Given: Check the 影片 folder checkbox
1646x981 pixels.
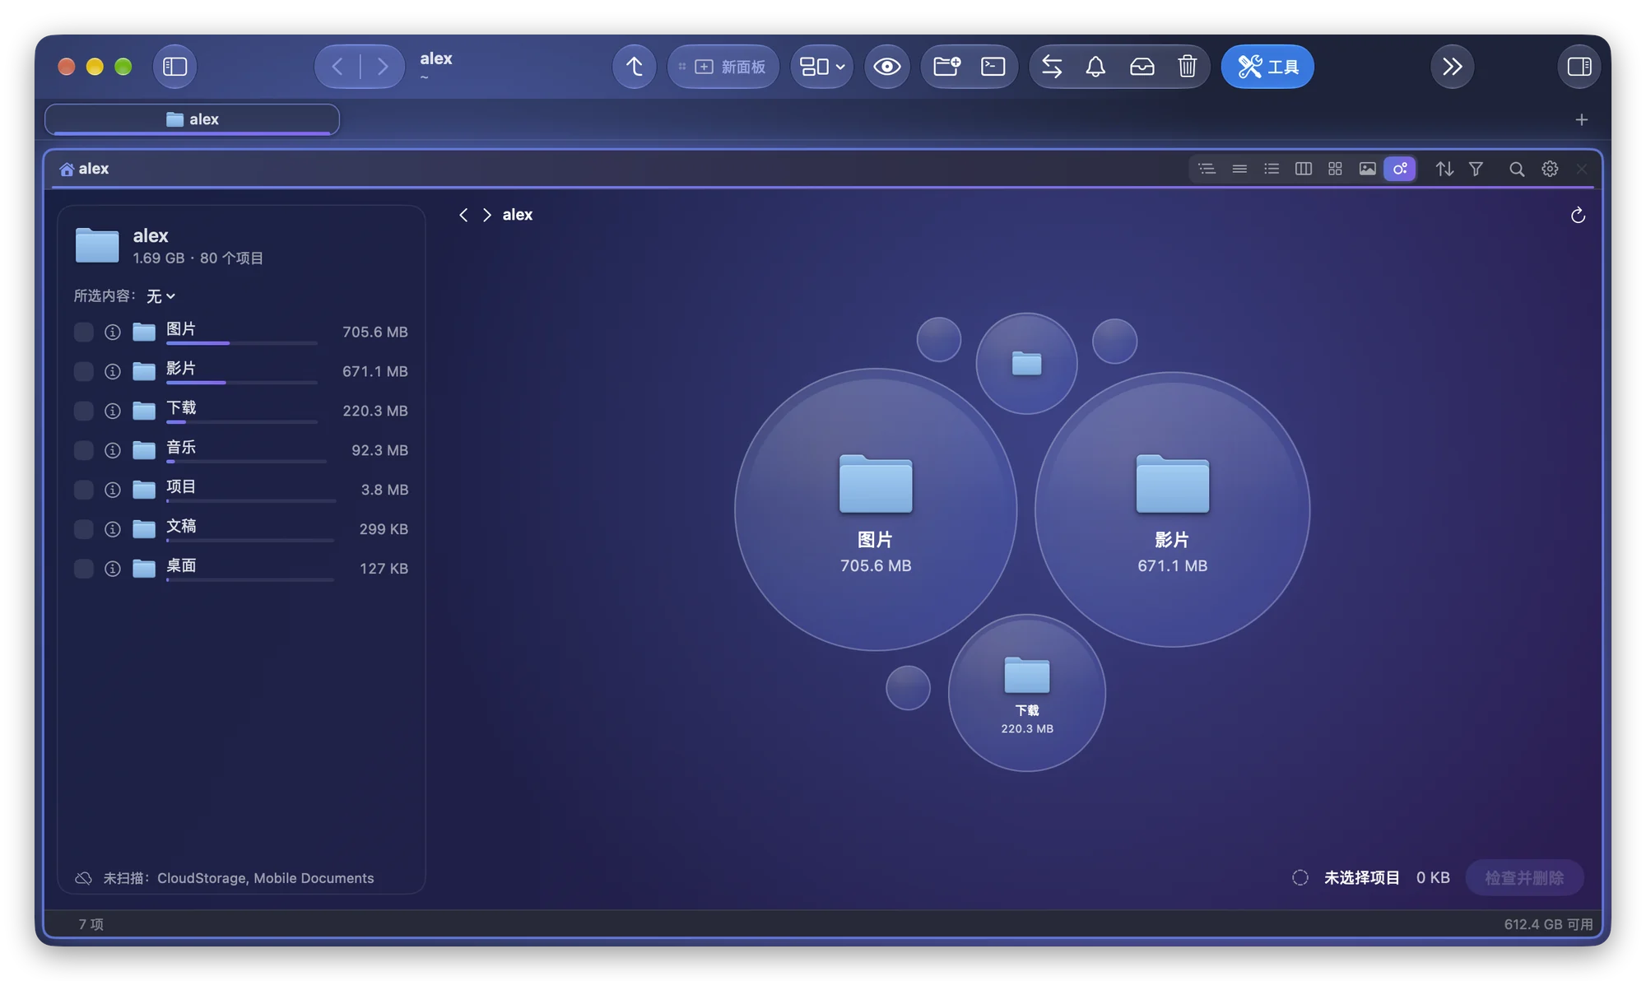Looking at the screenshot, I should pyautogui.click(x=83, y=371).
